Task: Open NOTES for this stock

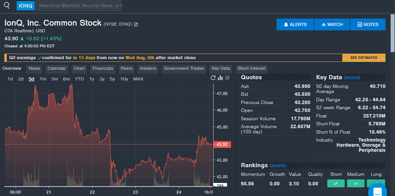Action: [x=368, y=24]
